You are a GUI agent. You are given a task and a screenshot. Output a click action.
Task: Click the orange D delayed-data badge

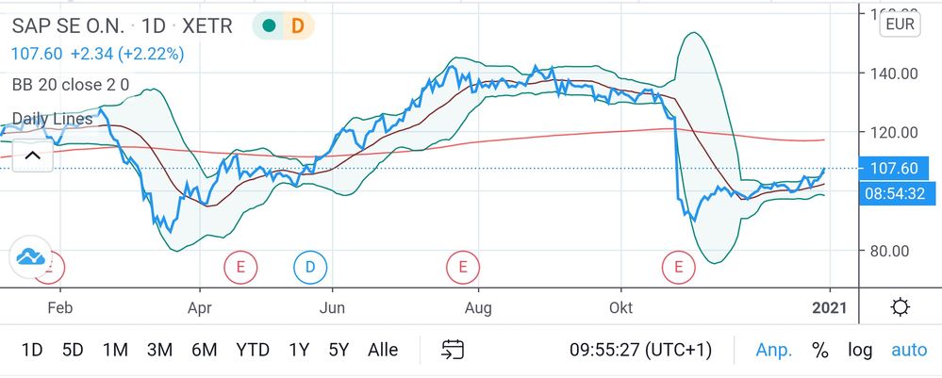pos(297,26)
